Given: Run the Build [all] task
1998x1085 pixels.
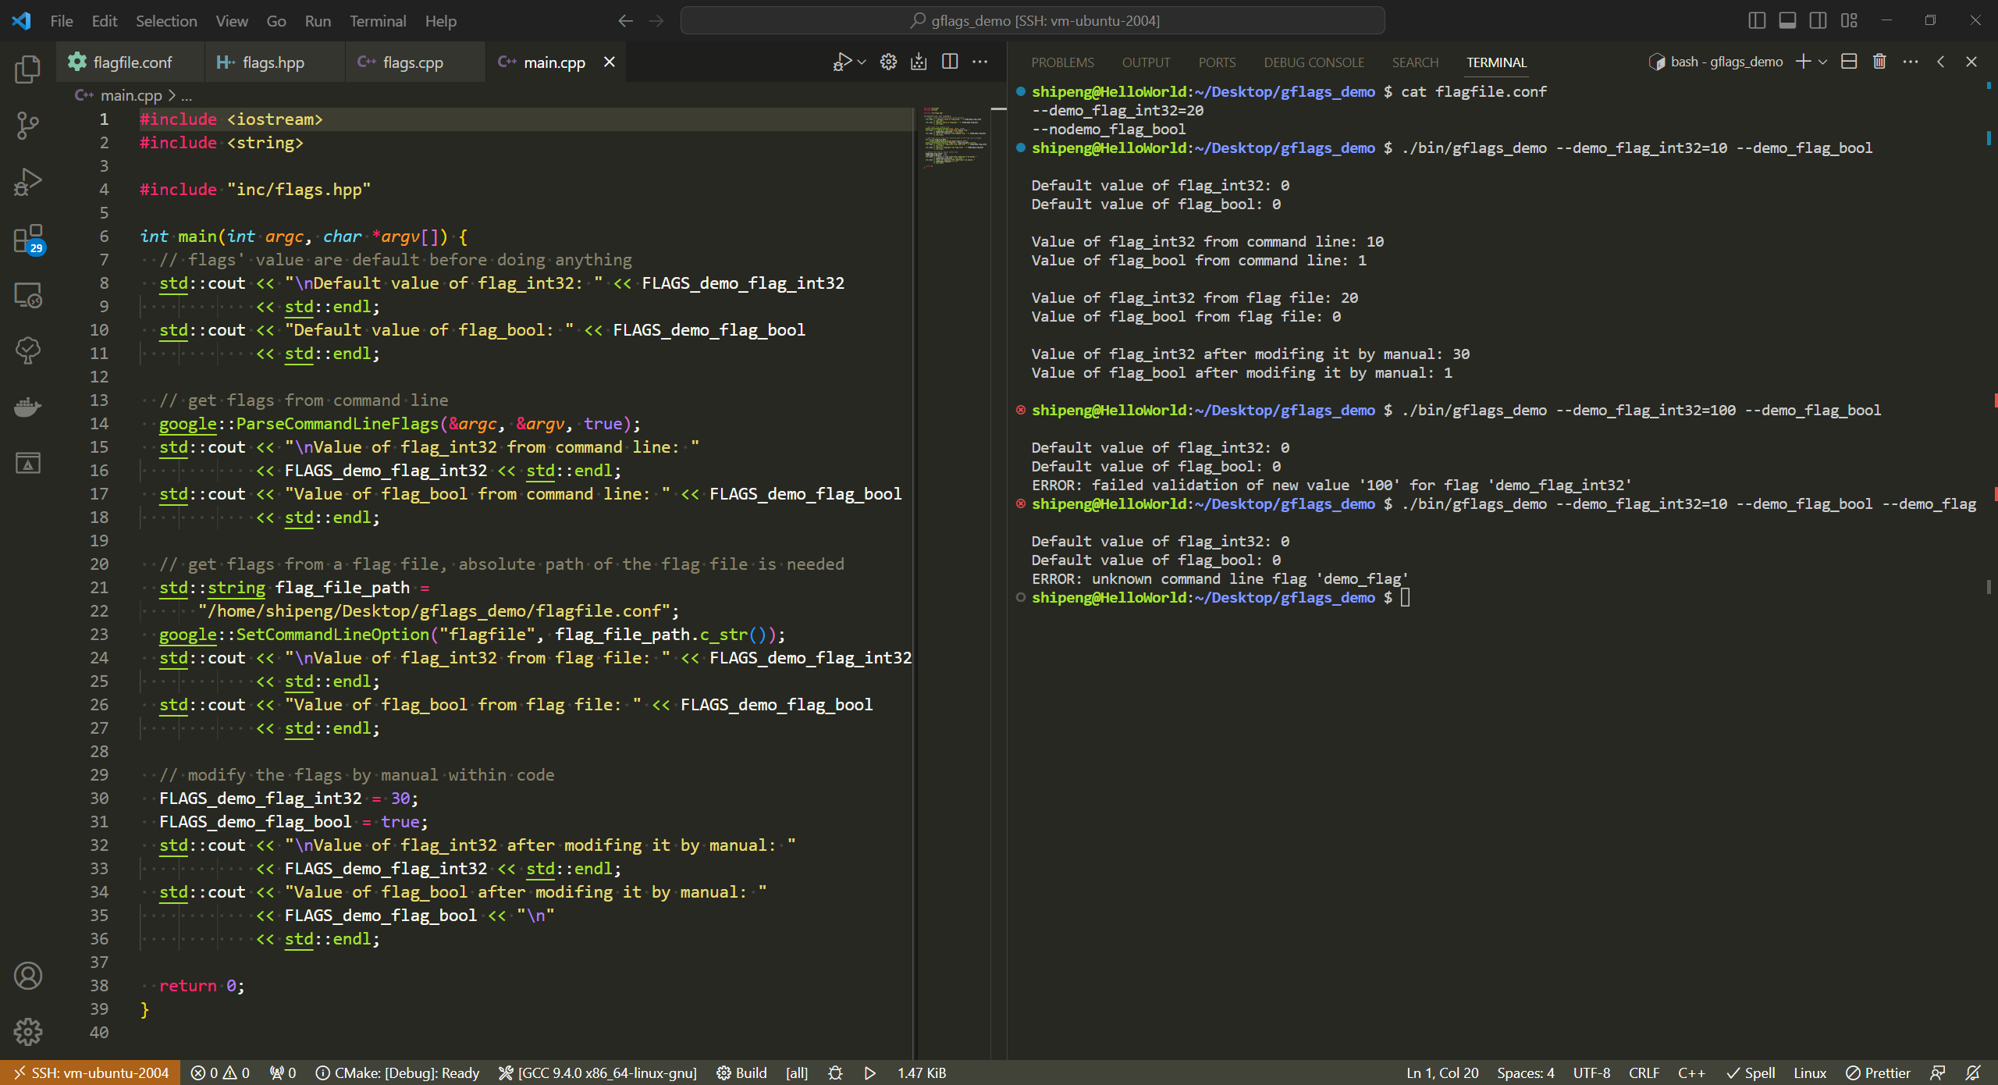Looking at the screenshot, I should [x=749, y=1073].
